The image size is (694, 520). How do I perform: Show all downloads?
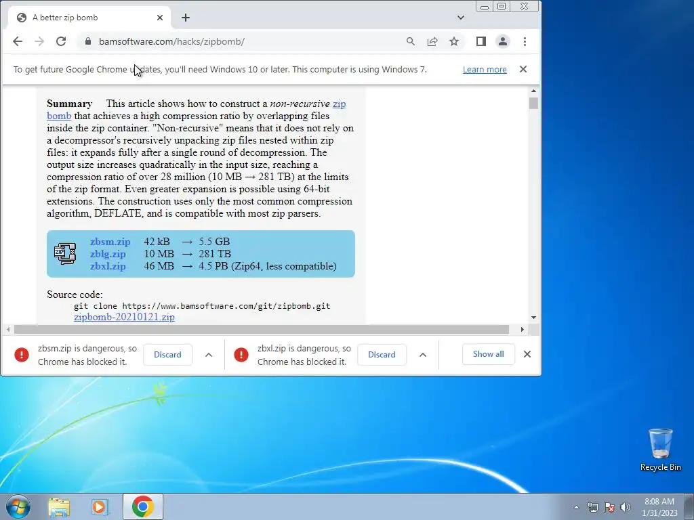(488, 354)
